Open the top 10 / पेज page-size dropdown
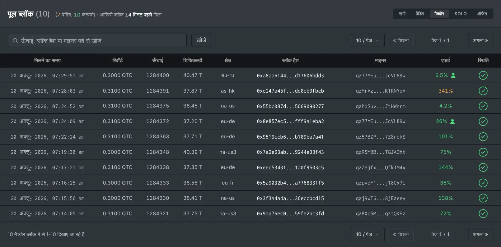Image resolution: width=501 pixels, height=247 pixels. pyautogui.click(x=368, y=40)
